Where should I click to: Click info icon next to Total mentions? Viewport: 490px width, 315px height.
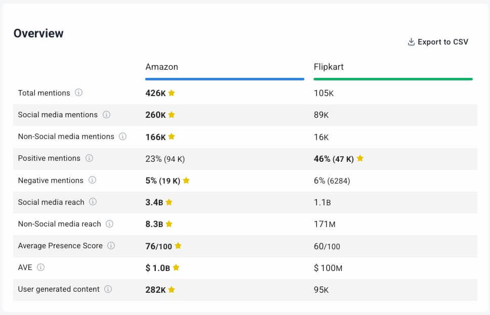pyautogui.click(x=78, y=93)
